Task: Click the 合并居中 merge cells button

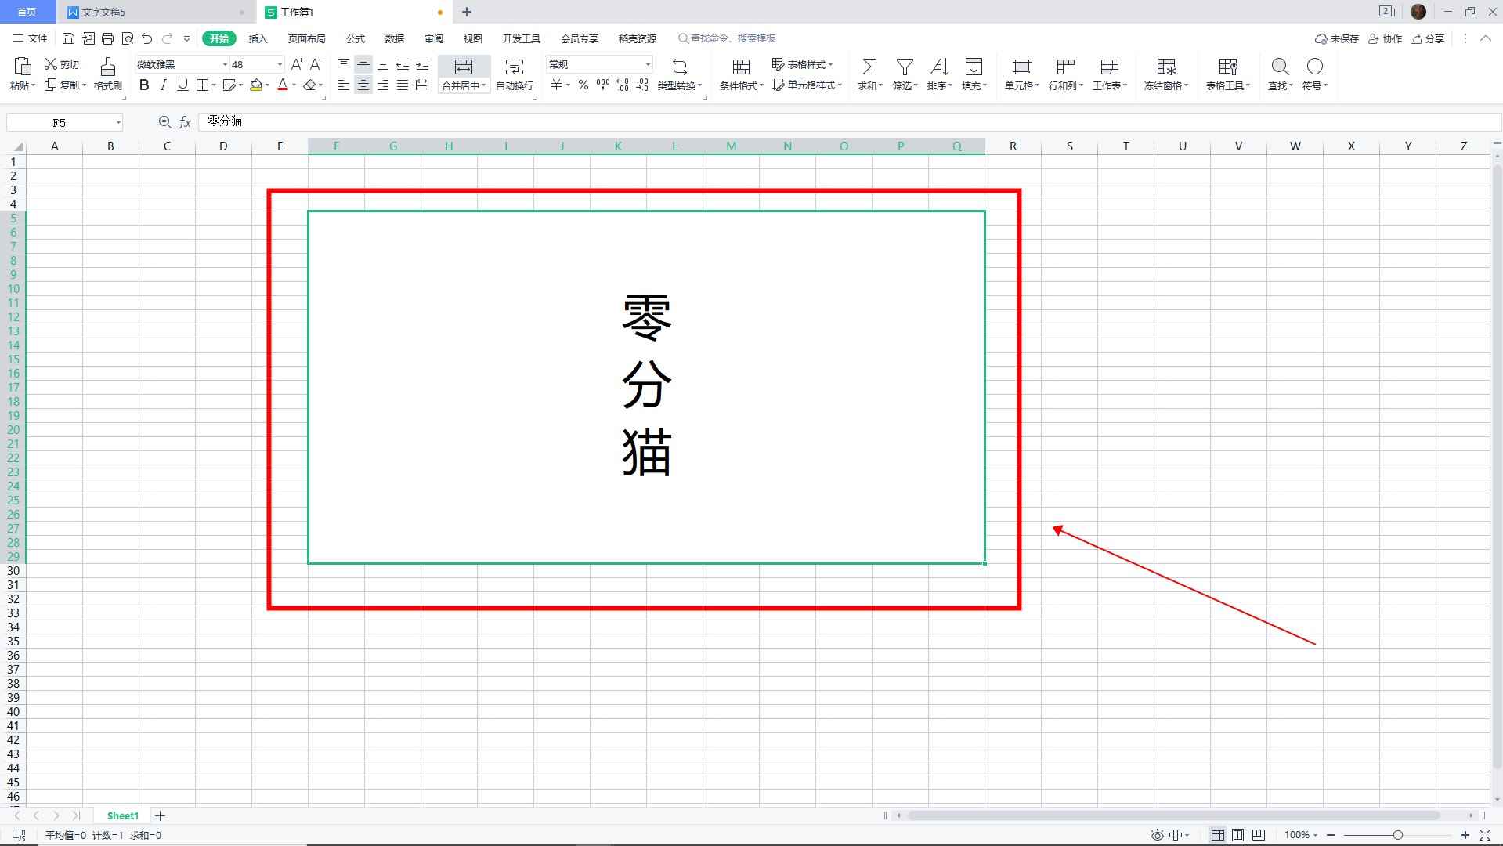Action: 462,74
